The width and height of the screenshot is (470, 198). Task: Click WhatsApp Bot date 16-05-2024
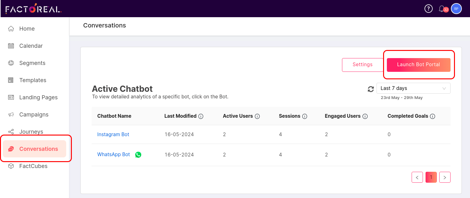[x=179, y=155]
